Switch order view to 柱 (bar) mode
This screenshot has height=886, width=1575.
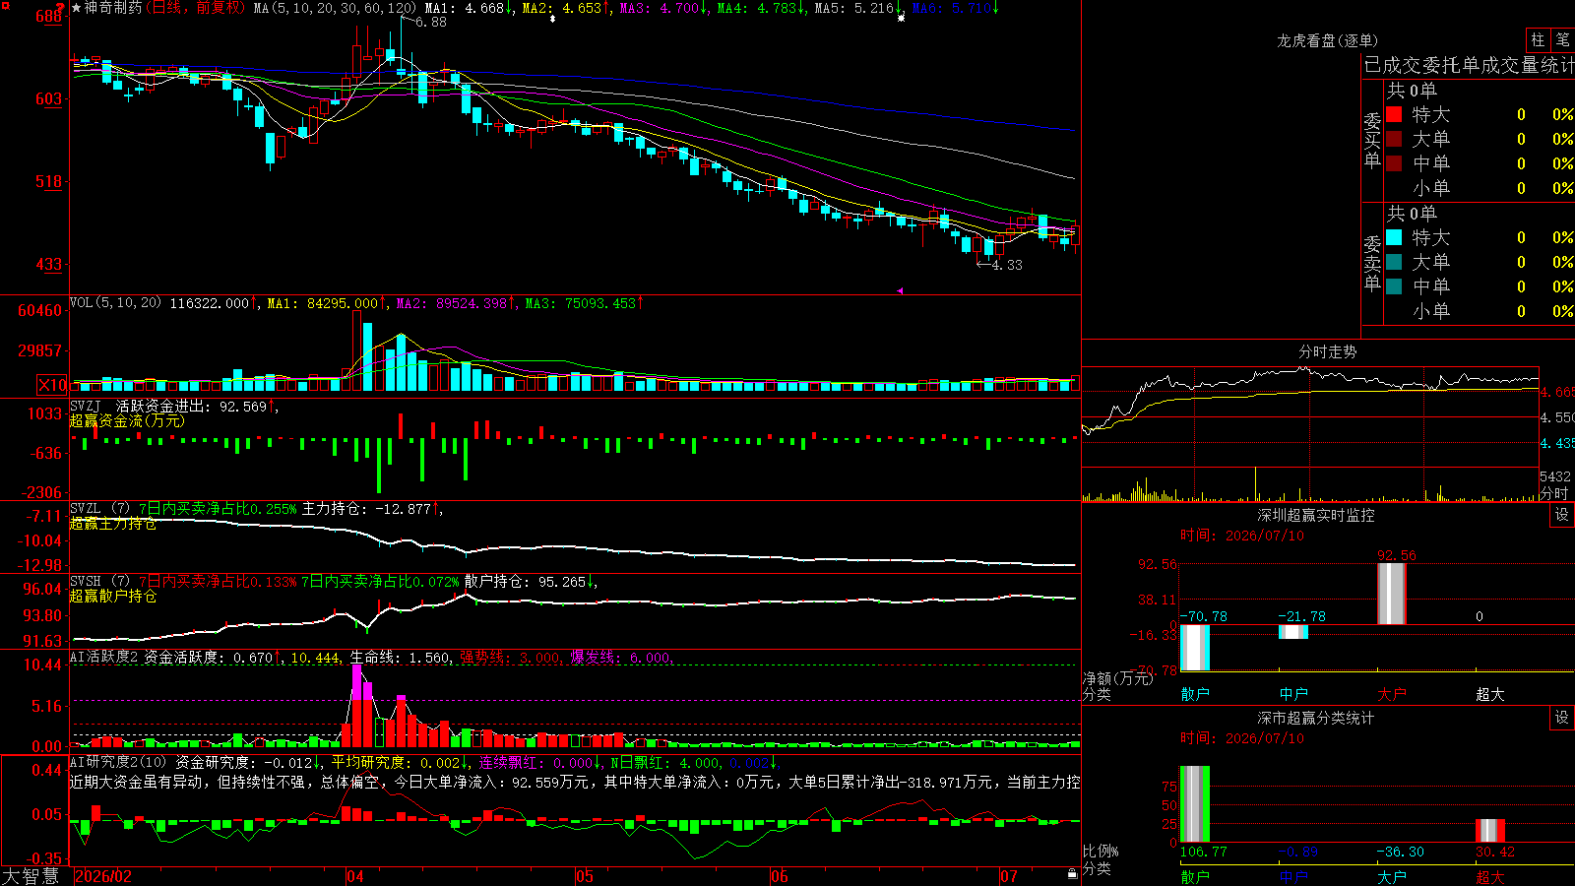point(1538,40)
